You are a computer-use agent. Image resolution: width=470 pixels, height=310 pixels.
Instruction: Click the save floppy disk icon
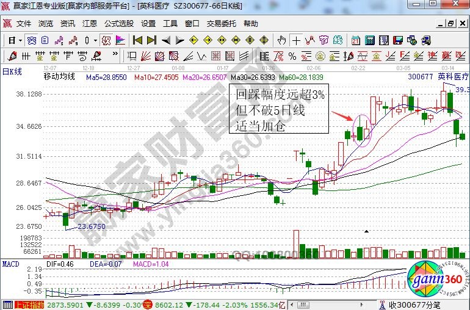pyautogui.click(x=398, y=40)
